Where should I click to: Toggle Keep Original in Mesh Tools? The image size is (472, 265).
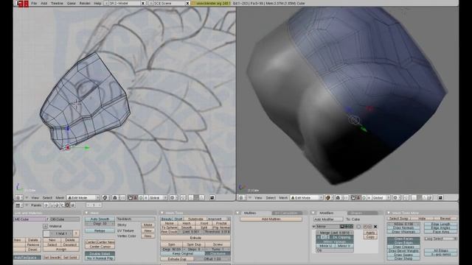coord(182,253)
